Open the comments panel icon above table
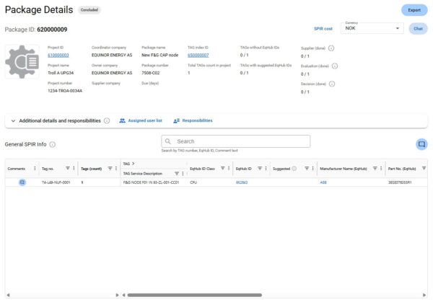Viewport: 433px width, 302px height. click(x=421, y=144)
